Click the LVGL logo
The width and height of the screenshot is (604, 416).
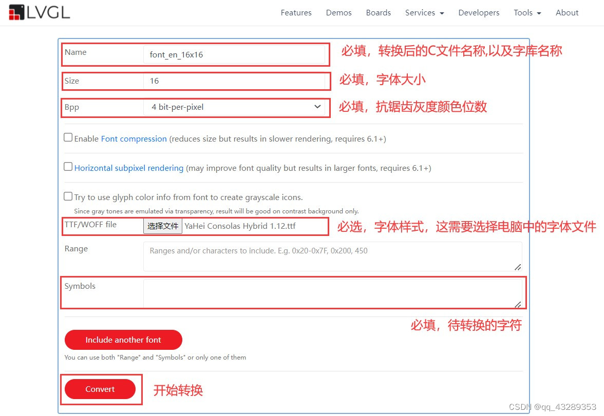(x=39, y=13)
